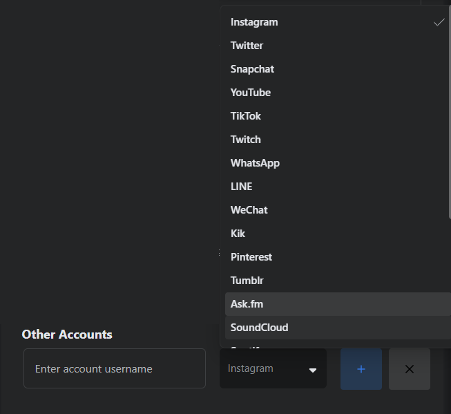
Task: Select Instagram in the dropdown list
Action: [x=338, y=22]
